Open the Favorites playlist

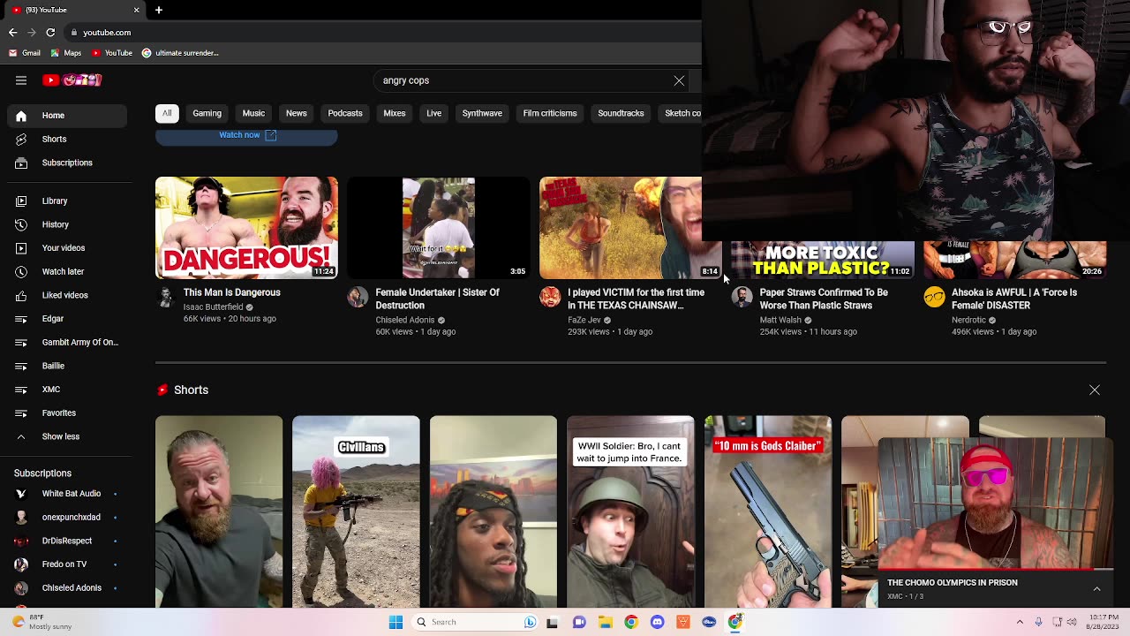[67, 413]
